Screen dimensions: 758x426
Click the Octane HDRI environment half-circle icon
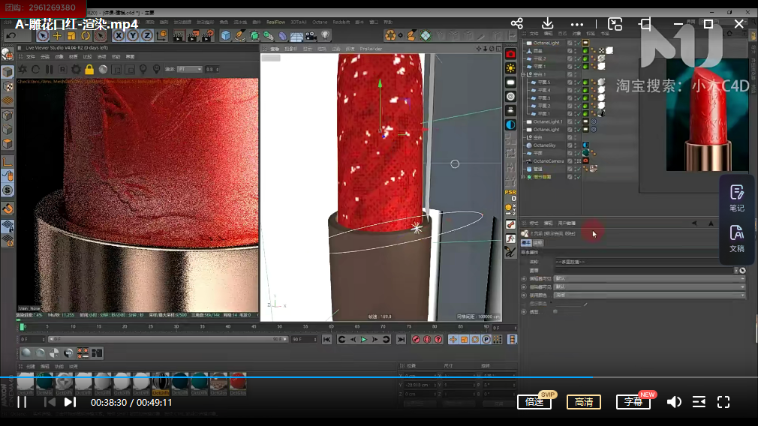click(x=510, y=124)
